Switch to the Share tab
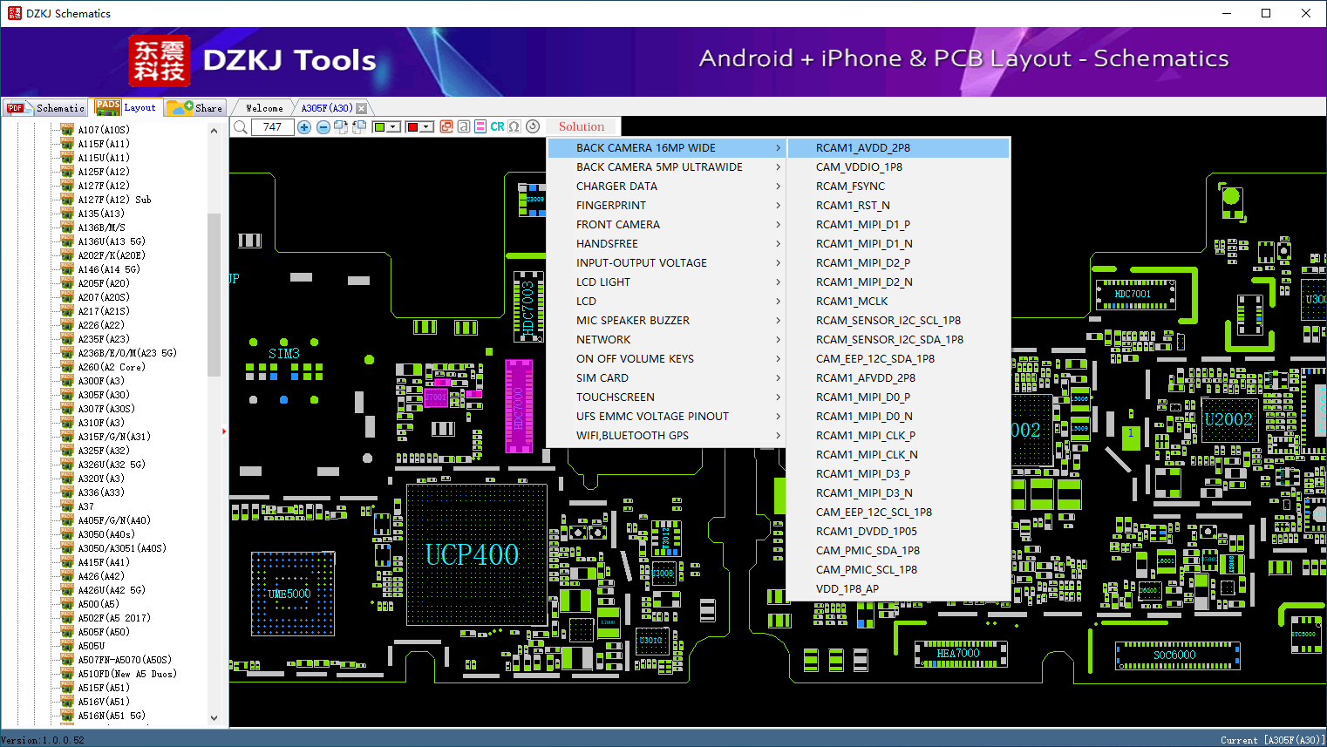The width and height of the screenshot is (1327, 747). (x=195, y=108)
